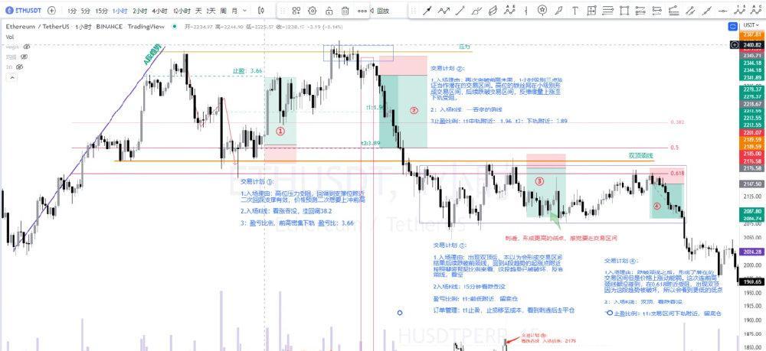766x351 pixels.
Task: Toggle visibility eye of the first indicator
Action: (26, 47)
